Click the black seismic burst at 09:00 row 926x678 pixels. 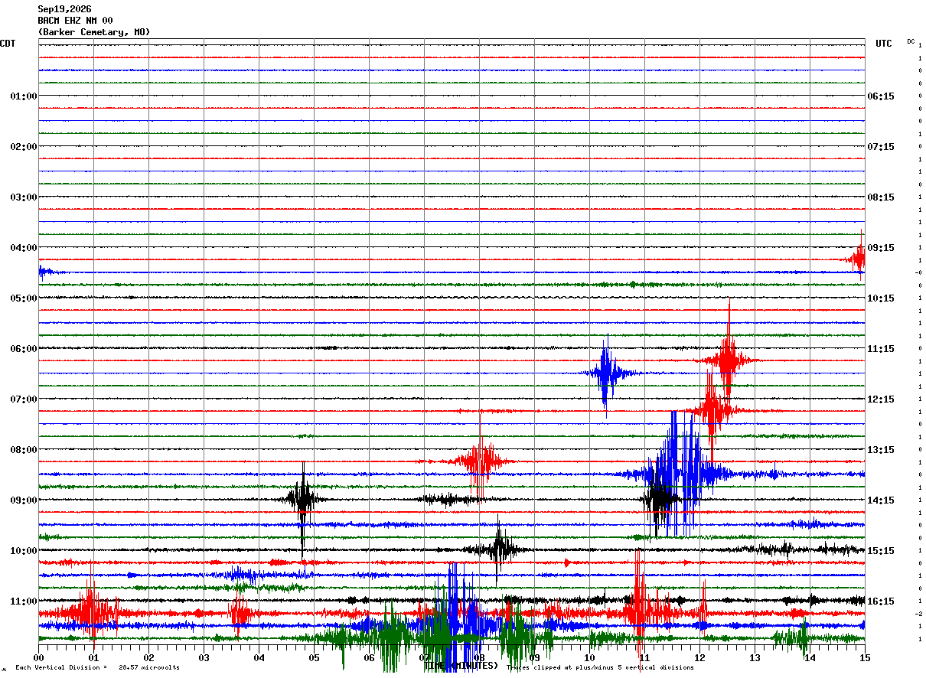tap(304, 500)
